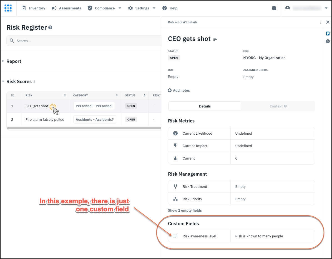The image size is (332, 259).
Task: Click Show 2 empty fields link
Action: pyautogui.click(x=185, y=210)
